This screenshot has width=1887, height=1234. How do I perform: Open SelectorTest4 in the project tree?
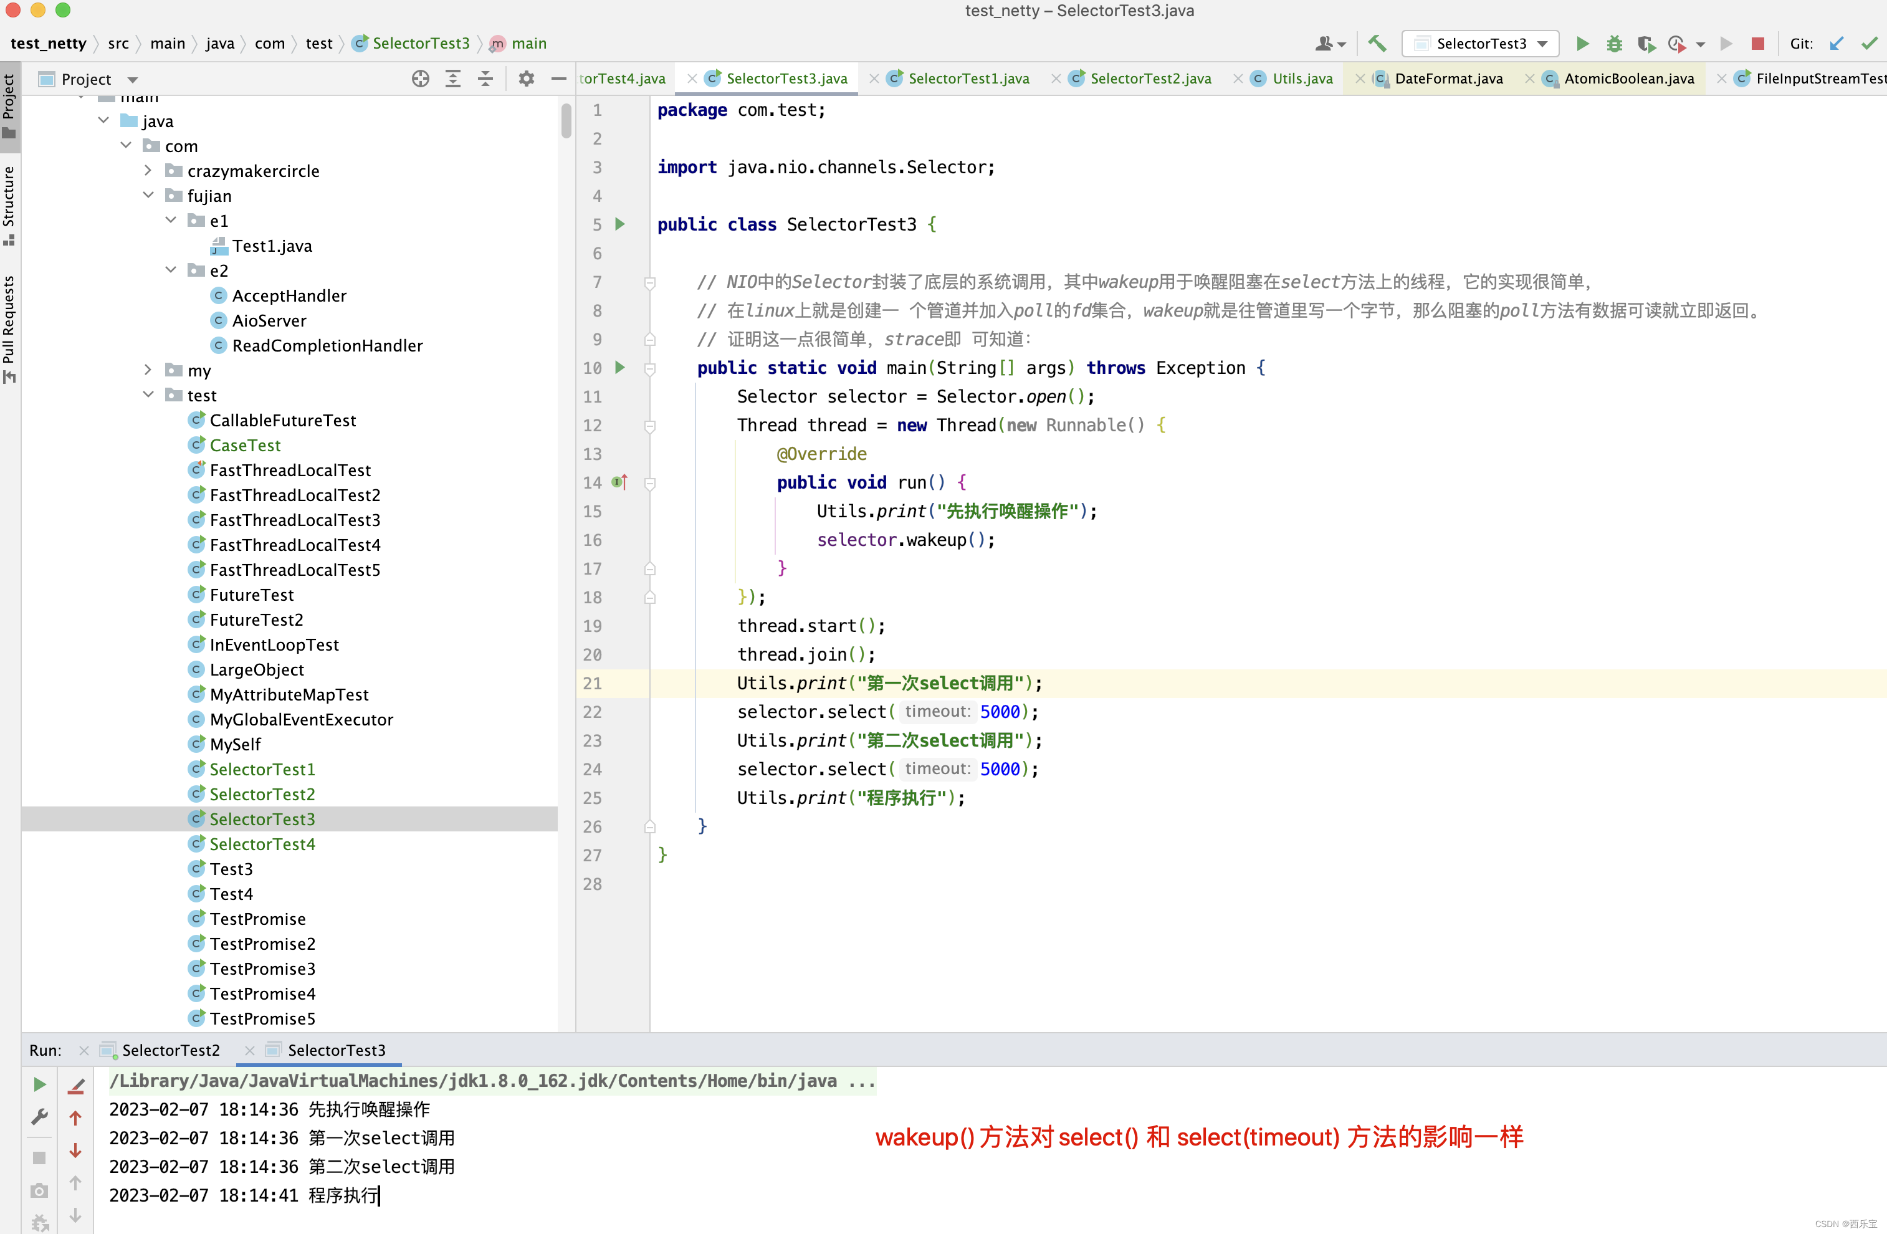pos(262,844)
